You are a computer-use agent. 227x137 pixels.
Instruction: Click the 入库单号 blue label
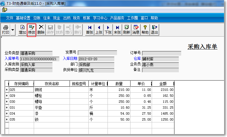click(12, 58)
